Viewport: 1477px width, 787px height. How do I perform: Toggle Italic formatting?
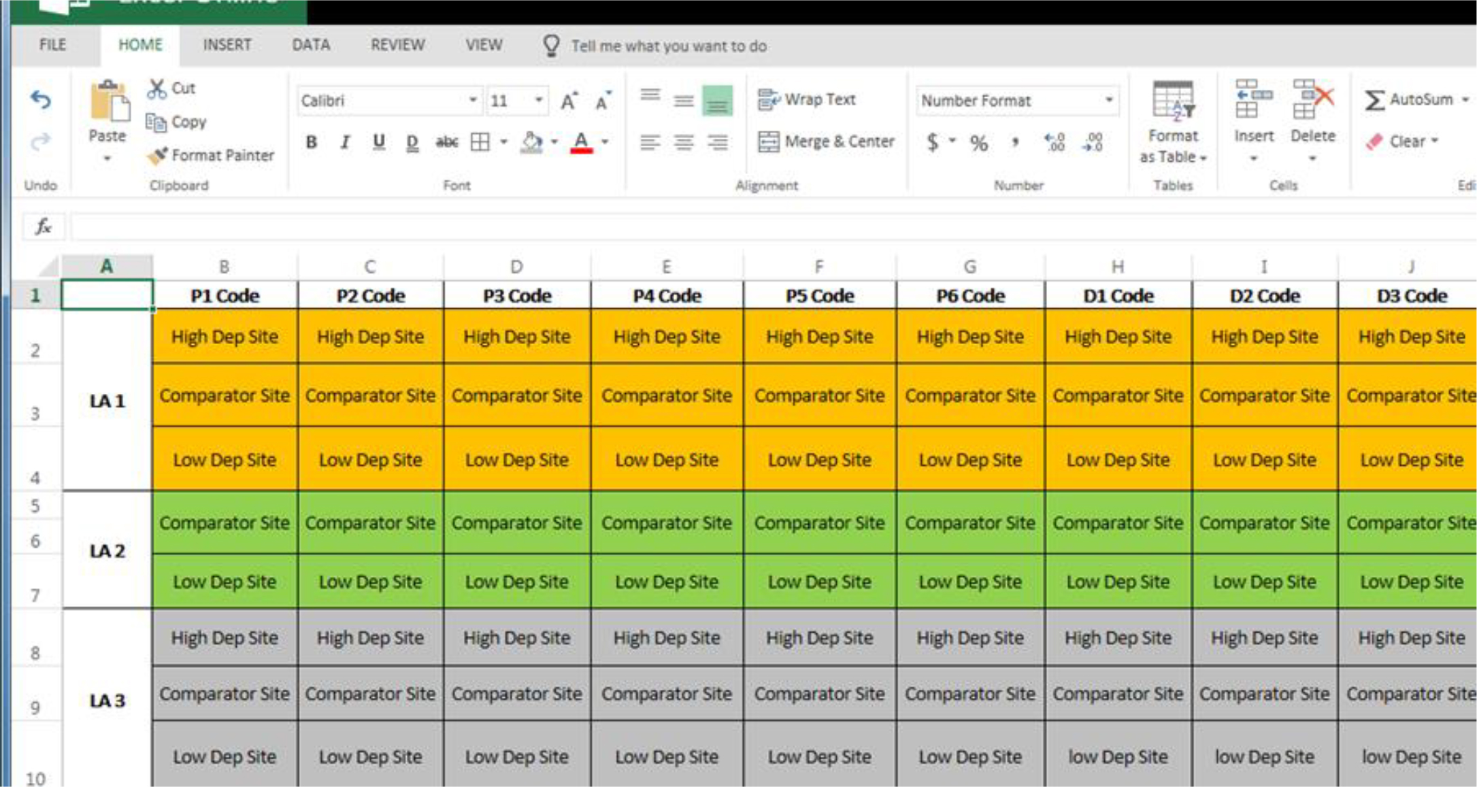coord(346,141)
